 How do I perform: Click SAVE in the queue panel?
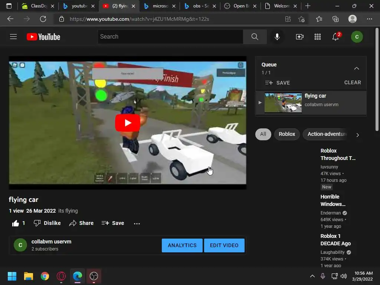277,83
